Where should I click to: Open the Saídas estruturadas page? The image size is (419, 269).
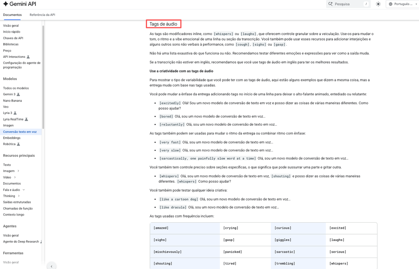click(x=17, y=202)
